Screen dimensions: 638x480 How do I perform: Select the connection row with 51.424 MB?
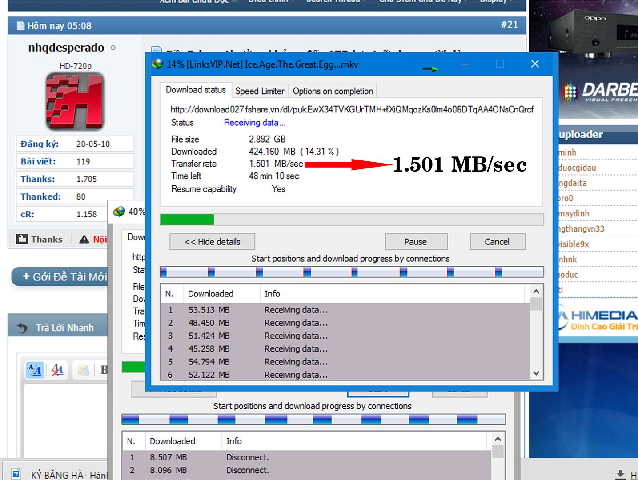345,336
